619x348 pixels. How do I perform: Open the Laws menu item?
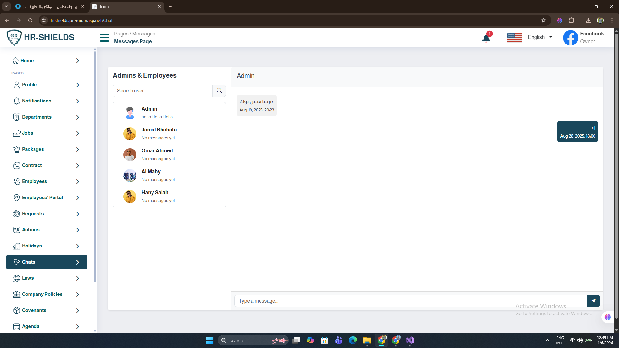pyautogui.click(x=28, y=278)
